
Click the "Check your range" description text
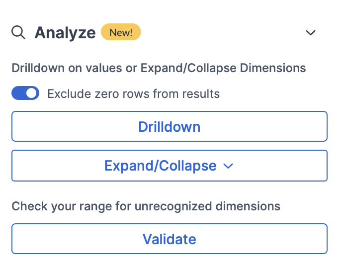point(146,206)
